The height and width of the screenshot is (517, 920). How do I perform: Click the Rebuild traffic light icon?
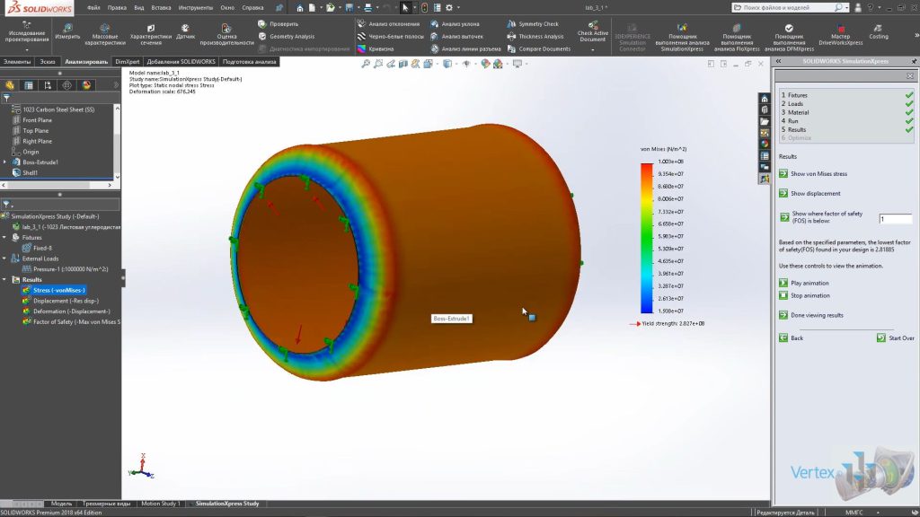pyautogui.click(x=424, y=7)
